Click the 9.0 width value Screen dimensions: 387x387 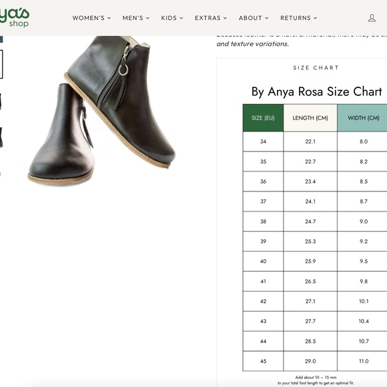[364, 222]
